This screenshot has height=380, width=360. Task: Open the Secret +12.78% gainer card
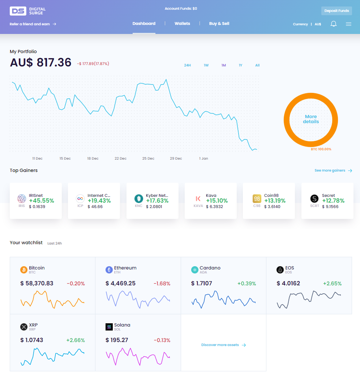(x=327, y=201)
